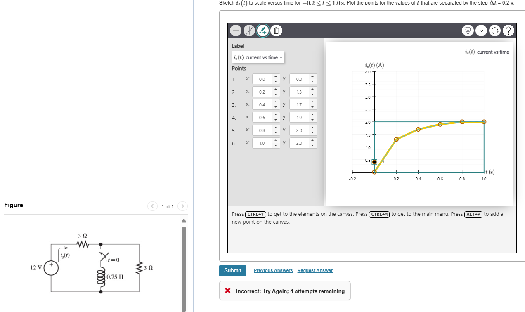Select the Add Point tool
Viewport: 525px width, 312px height.
[235, 31]
